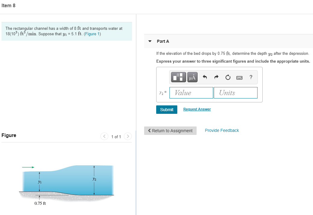Open the keyboard shortcuts icon

tap(239, 77)
